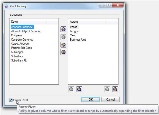Select Business Unit in Across list

click(78, 40)
